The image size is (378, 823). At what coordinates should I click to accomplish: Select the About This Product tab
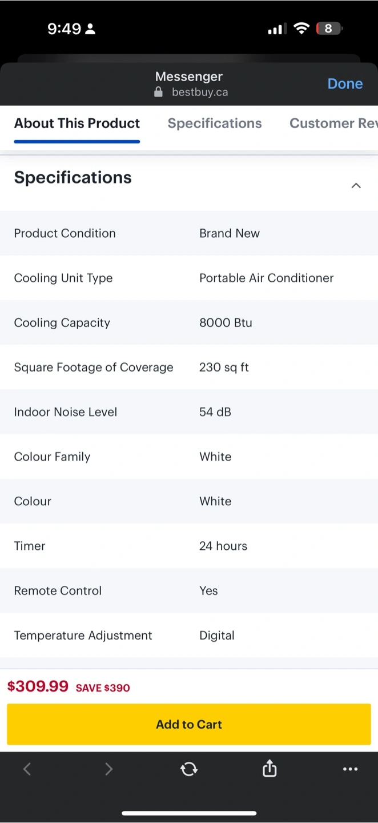[x=77, y=123]
